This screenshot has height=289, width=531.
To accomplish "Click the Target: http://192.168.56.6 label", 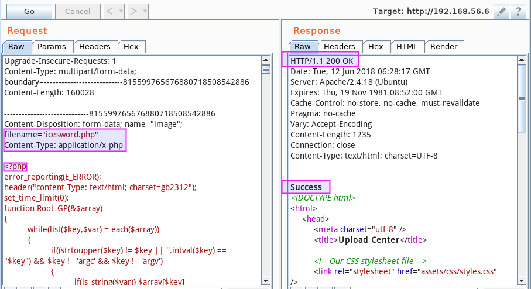I will point(431,12).
